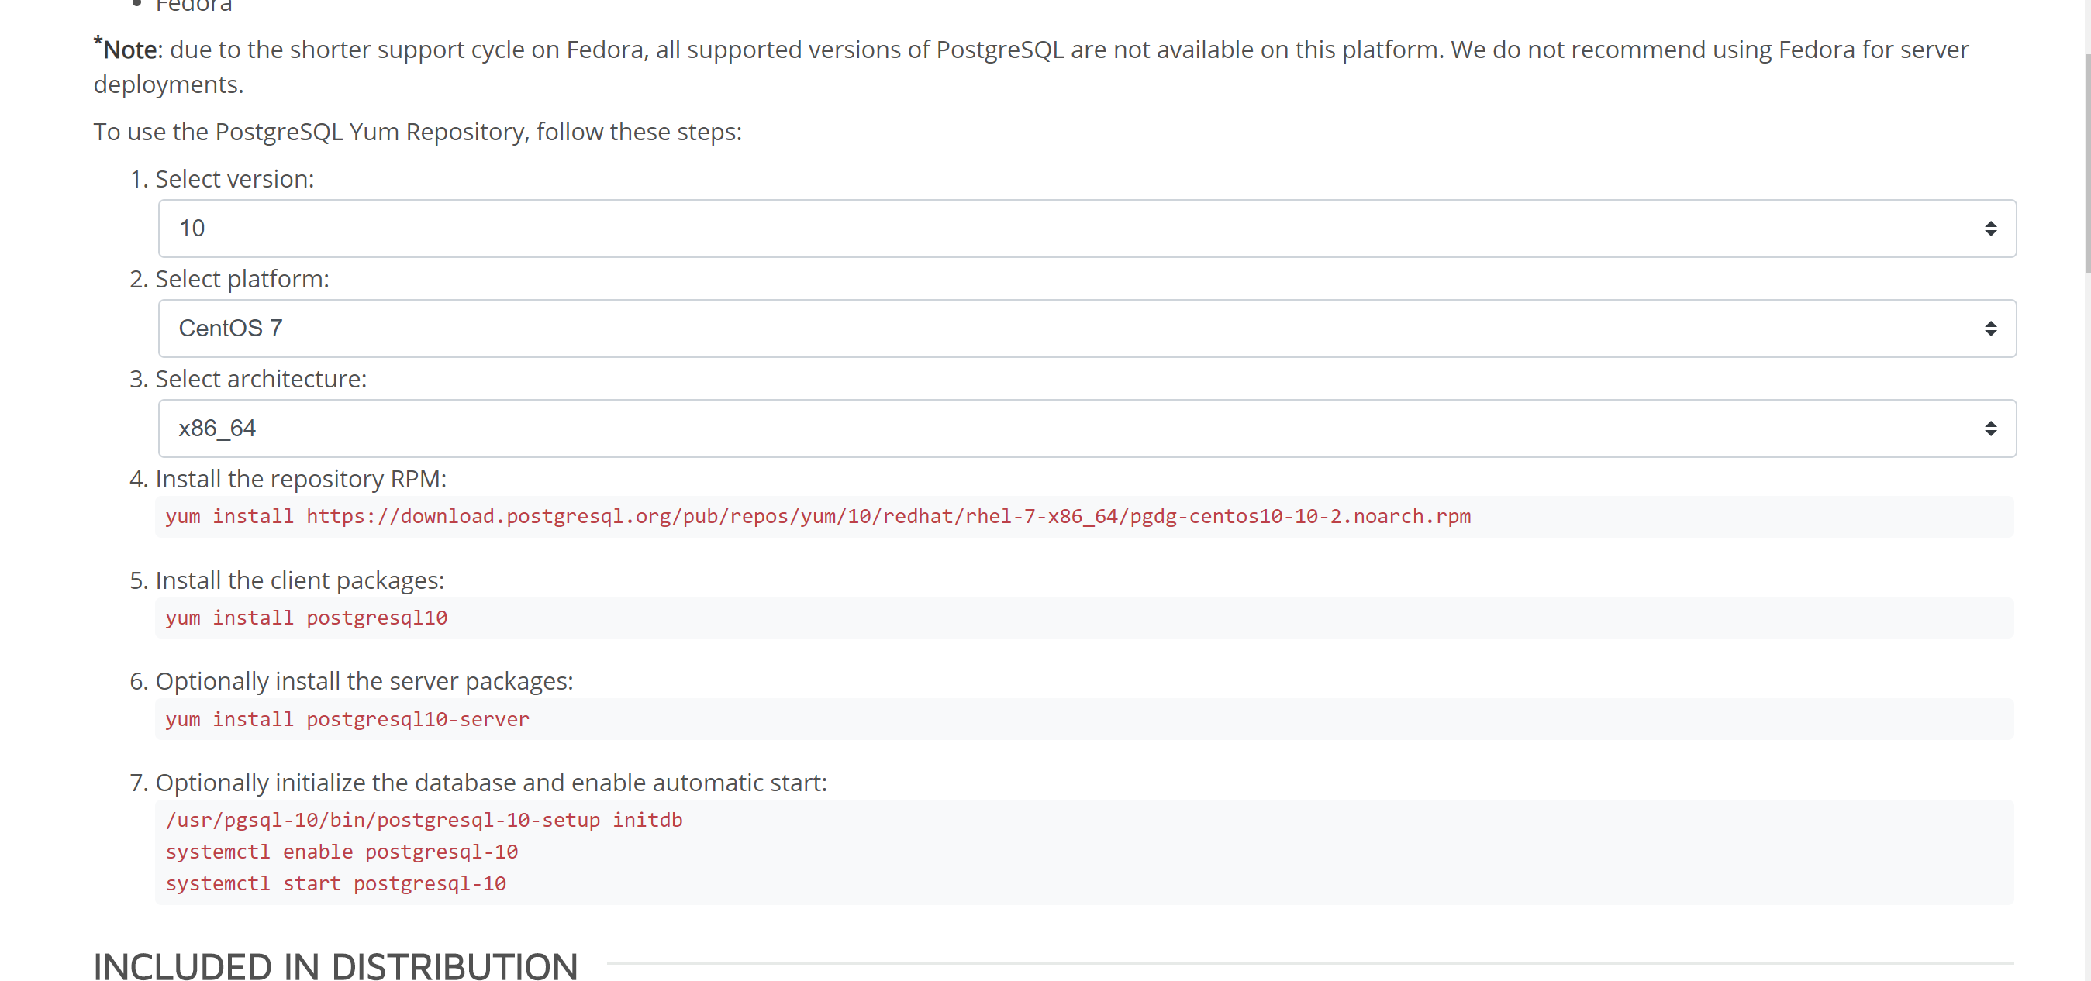The image size is (2091, 981).
Task: Click the page vertical scrollbar thumb
Action: (x=2086, y=162)
